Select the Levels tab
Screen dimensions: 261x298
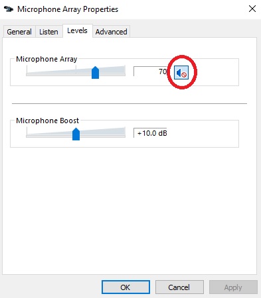[x=77, y=30]
